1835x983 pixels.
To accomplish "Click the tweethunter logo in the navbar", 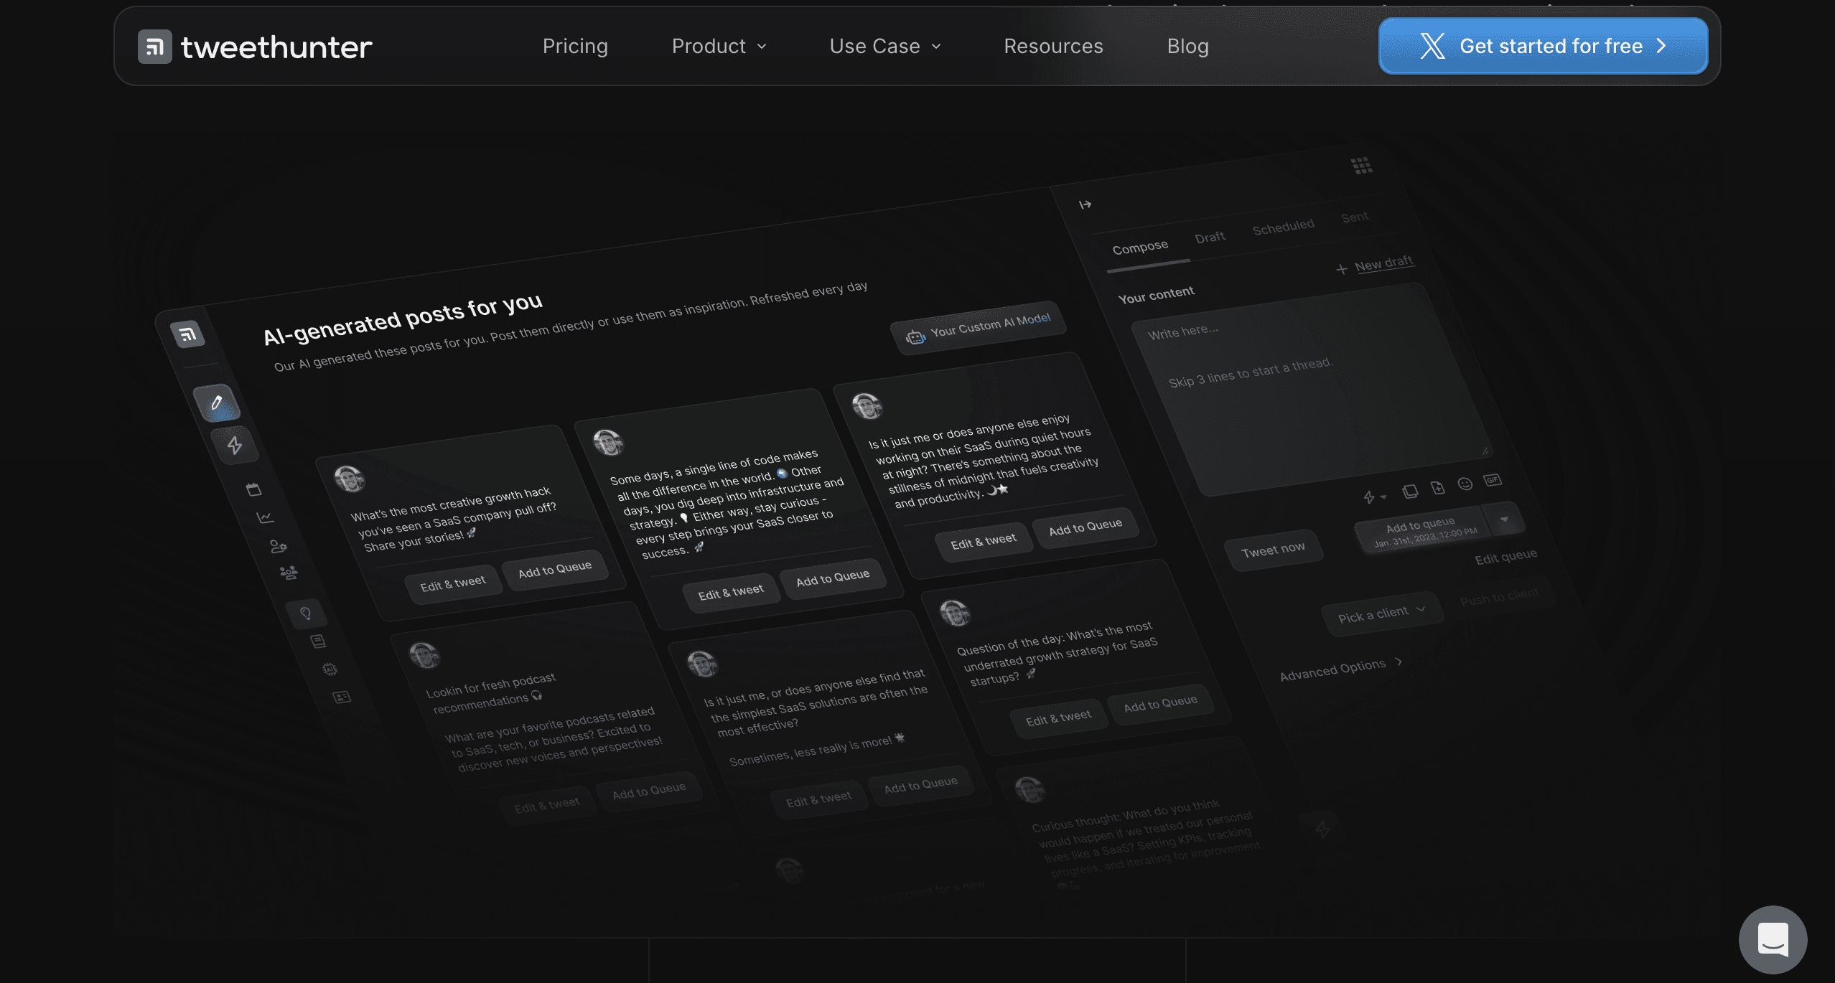I will point(255,47).
